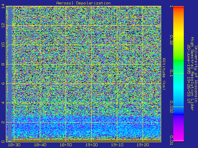
Task: Click the 'Altitude (km)' axis title
Action: tap(164, 74)
